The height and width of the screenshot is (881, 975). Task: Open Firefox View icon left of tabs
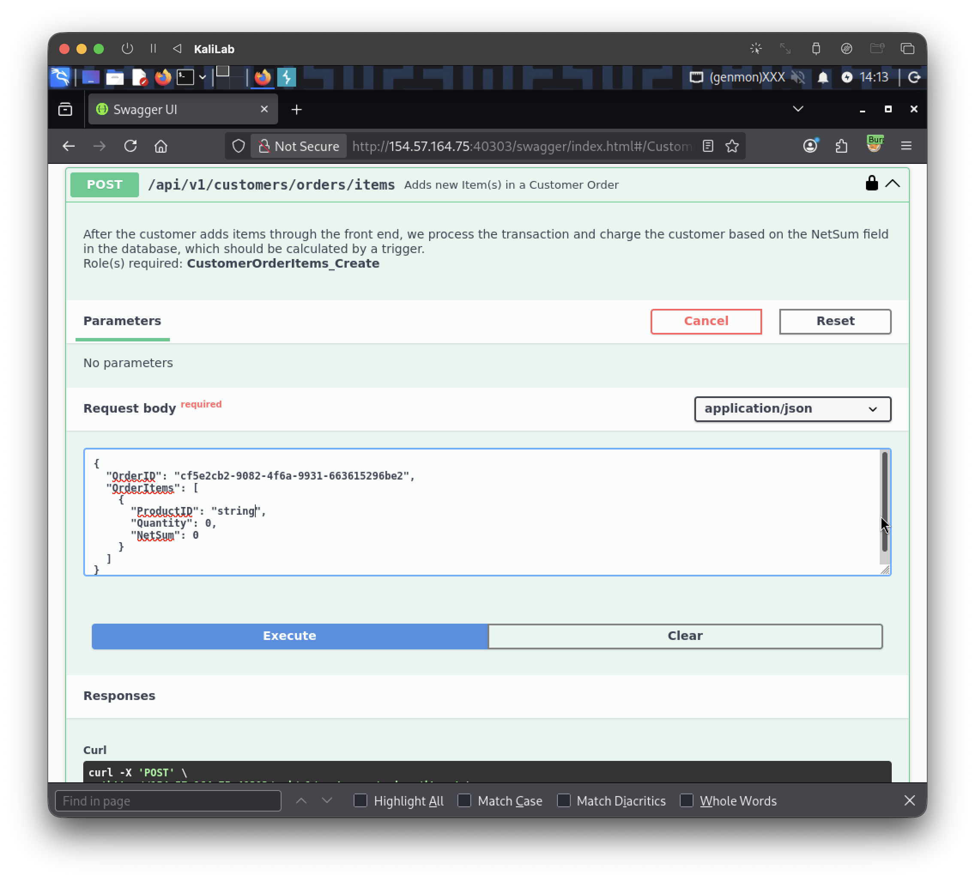click(x=65, y=110)
